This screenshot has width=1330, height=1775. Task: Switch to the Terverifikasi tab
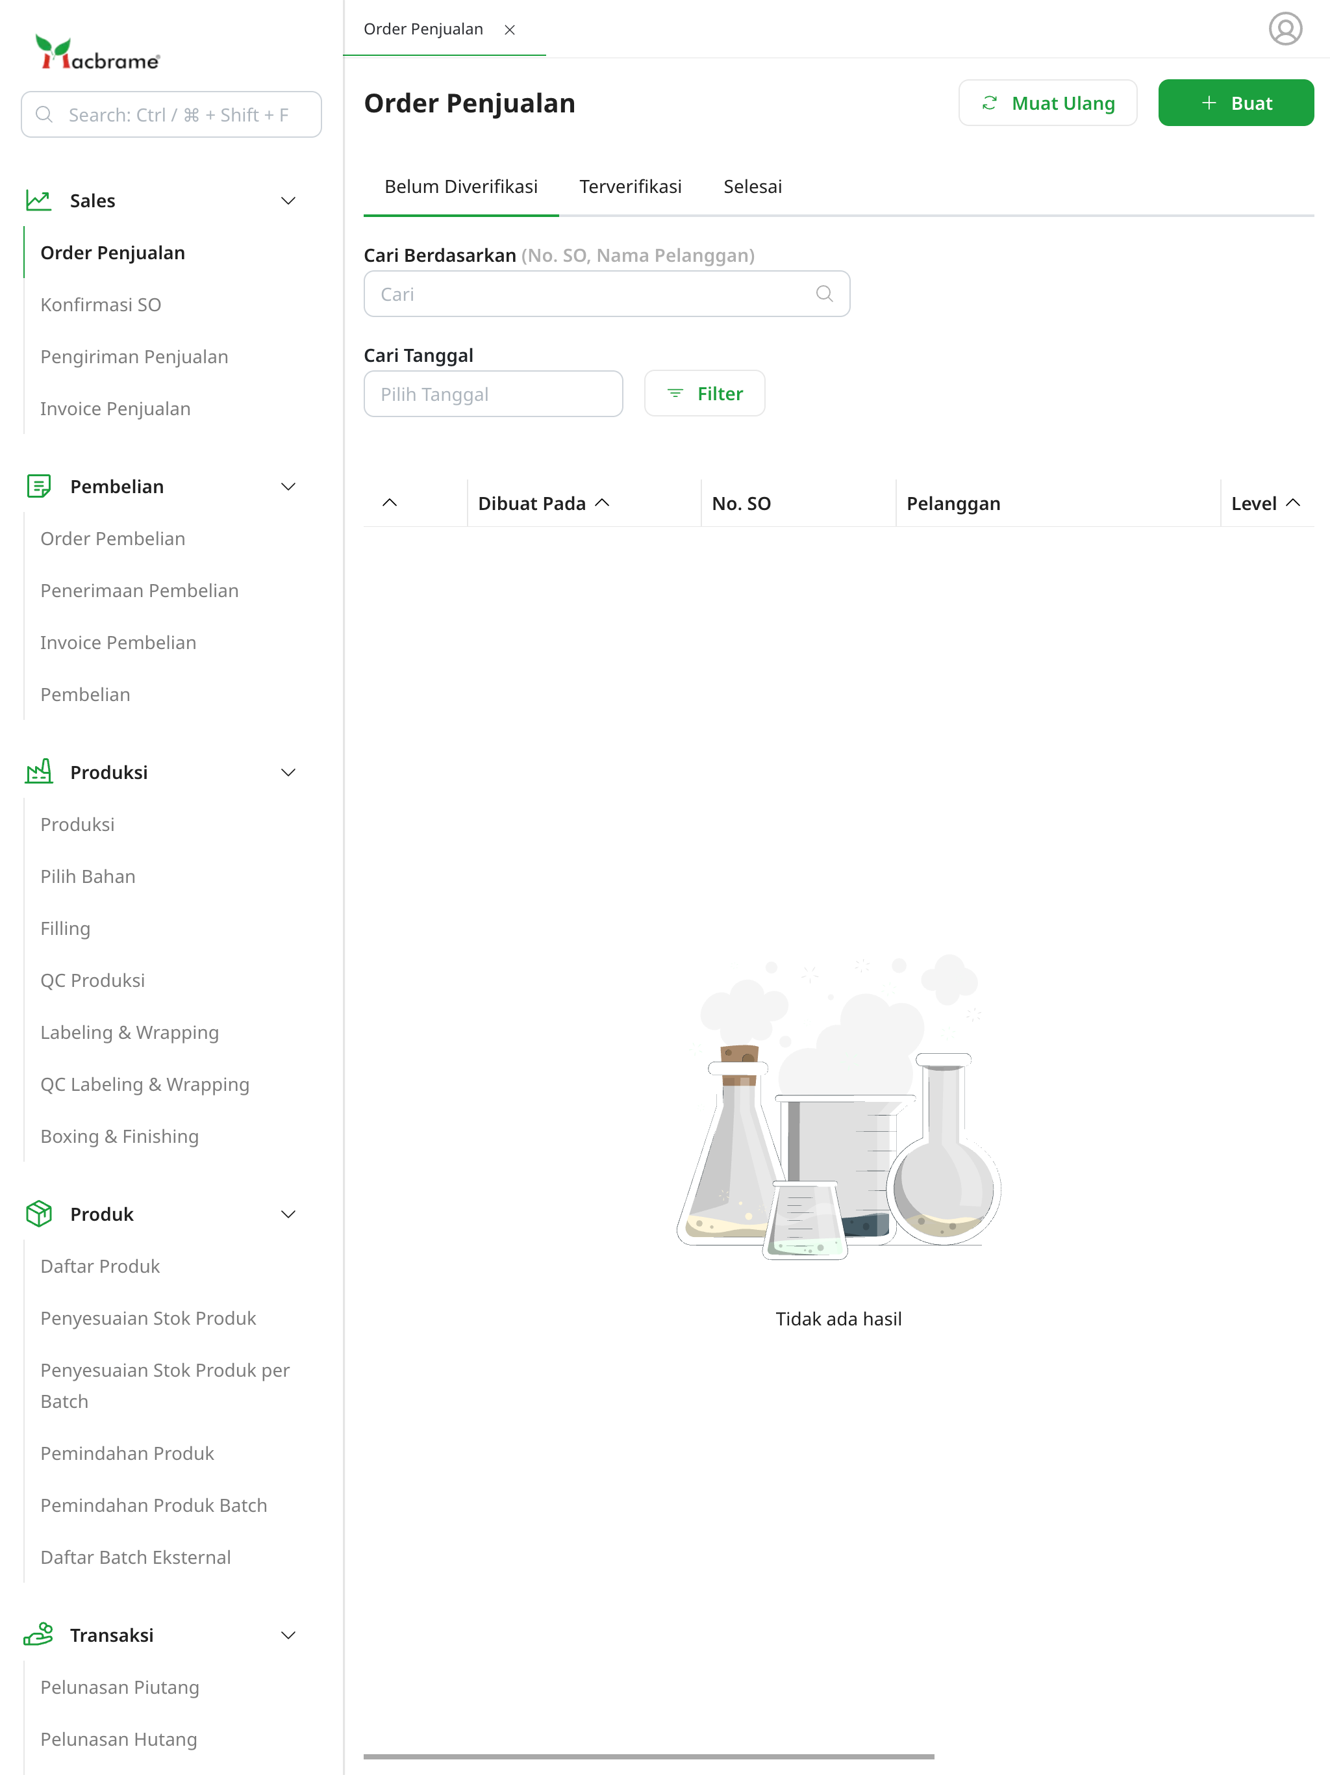pos(630,186)
